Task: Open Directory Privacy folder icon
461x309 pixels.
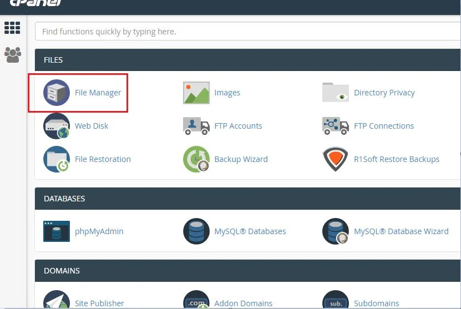Action: pyautogui.click(x=336, y=92)
